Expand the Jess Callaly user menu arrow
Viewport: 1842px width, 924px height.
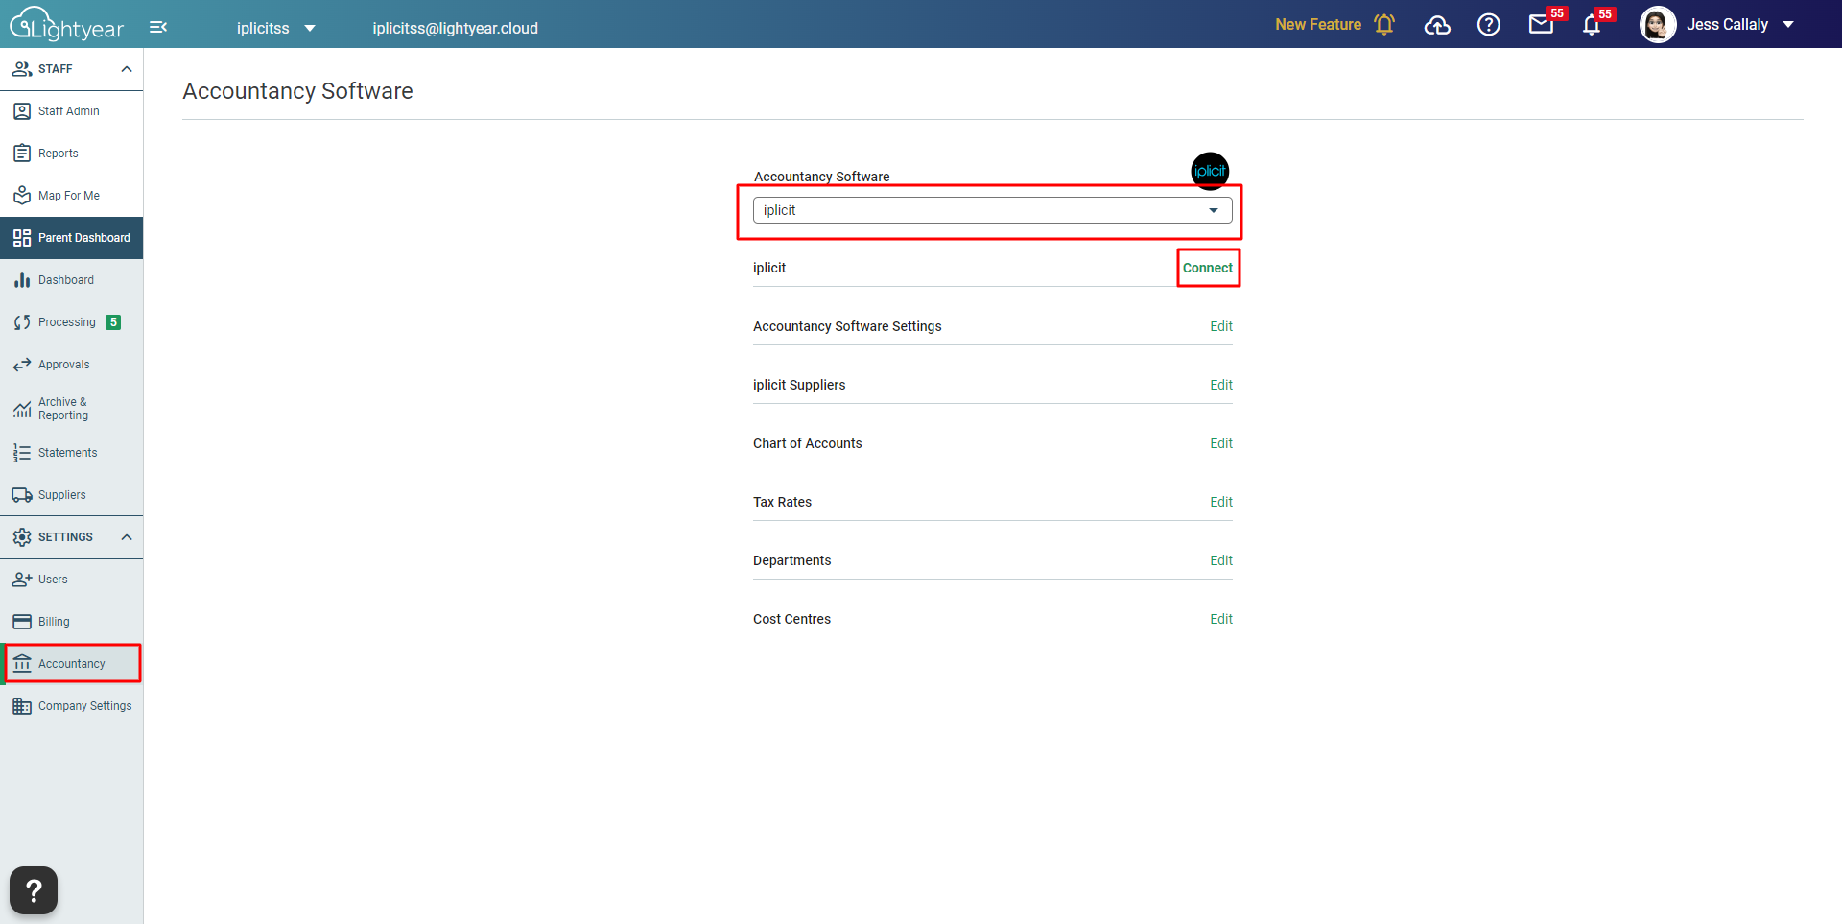pos(1788,25)
